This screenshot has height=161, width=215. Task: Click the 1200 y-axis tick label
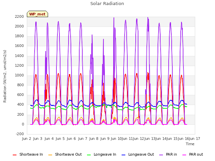19,65
